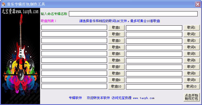Click the guitar artwork image
This screenshot has height=105, width=202.
[21, 56]
